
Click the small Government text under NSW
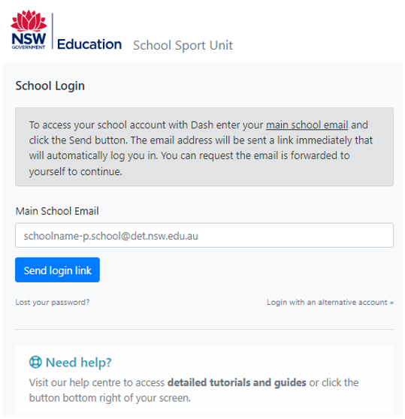pyautogui.click(x=29, y=47)
